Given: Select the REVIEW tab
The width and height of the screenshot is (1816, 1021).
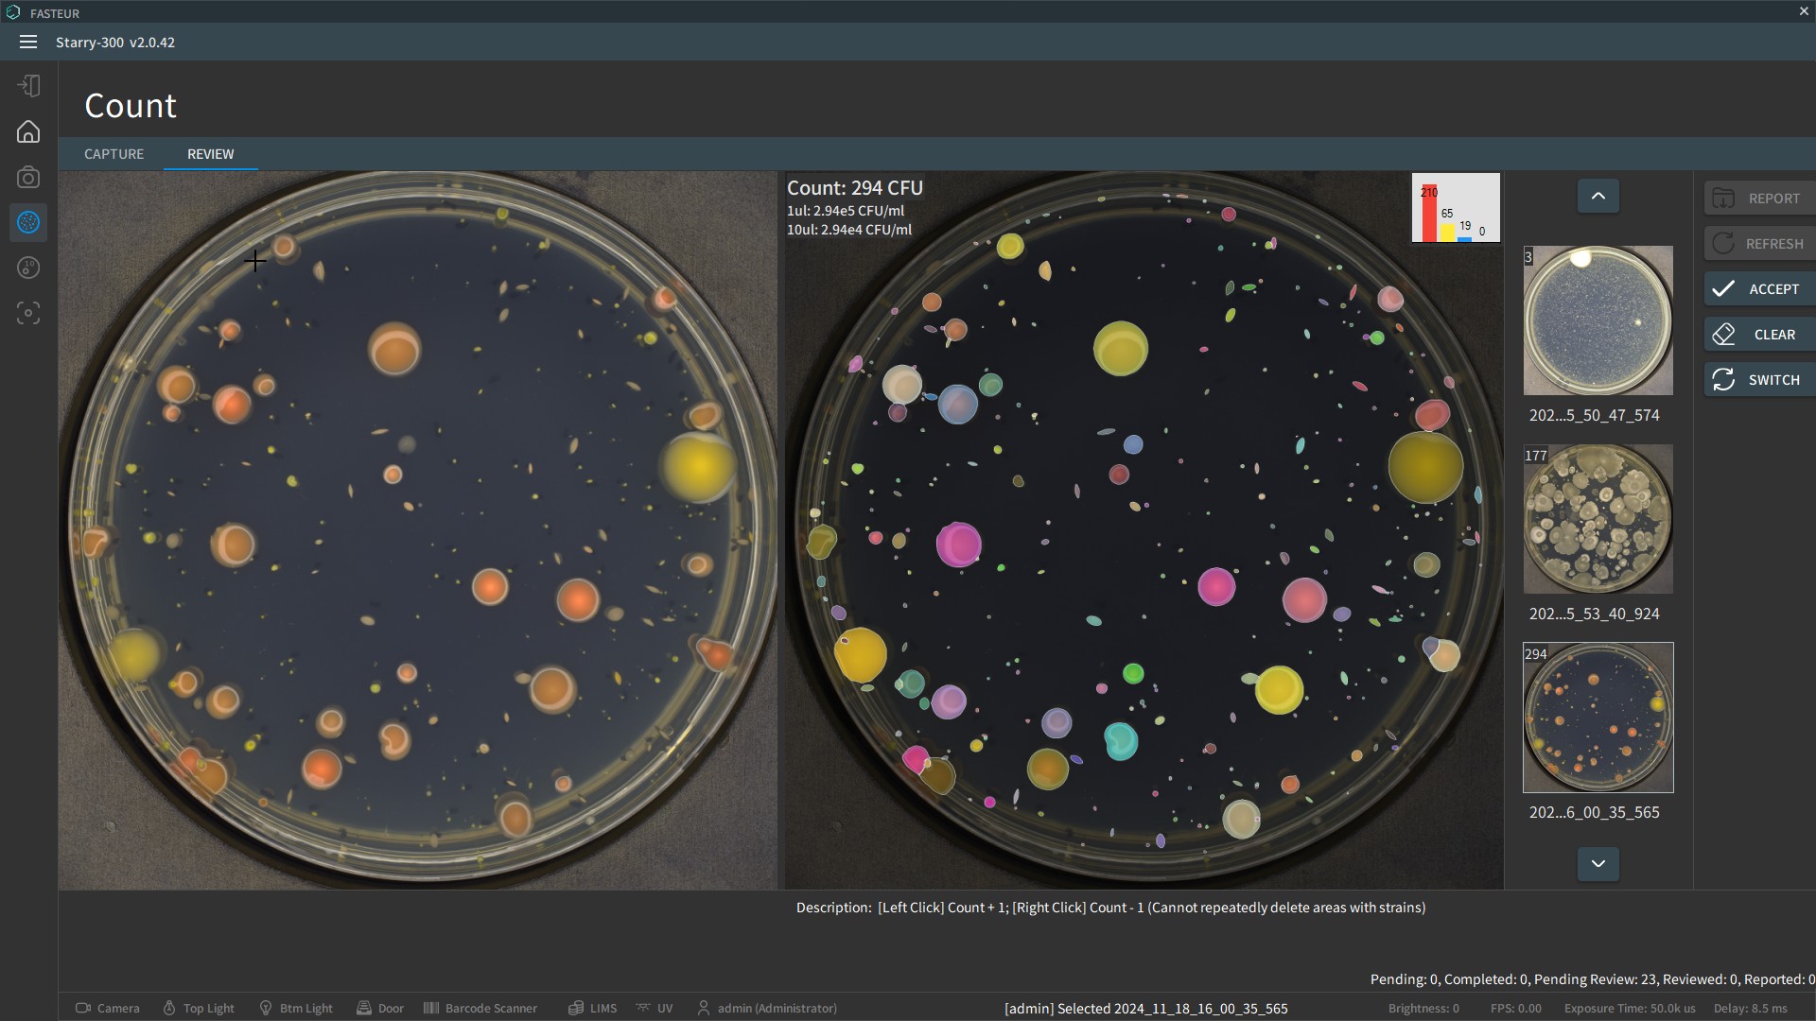Looking at the screenshot, I should 210,154.
